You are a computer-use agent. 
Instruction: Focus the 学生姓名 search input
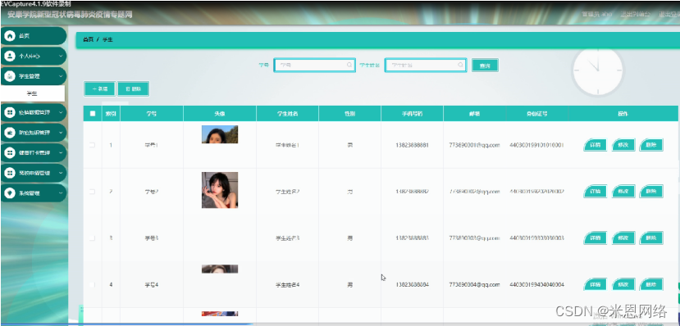tap(426, 66)
